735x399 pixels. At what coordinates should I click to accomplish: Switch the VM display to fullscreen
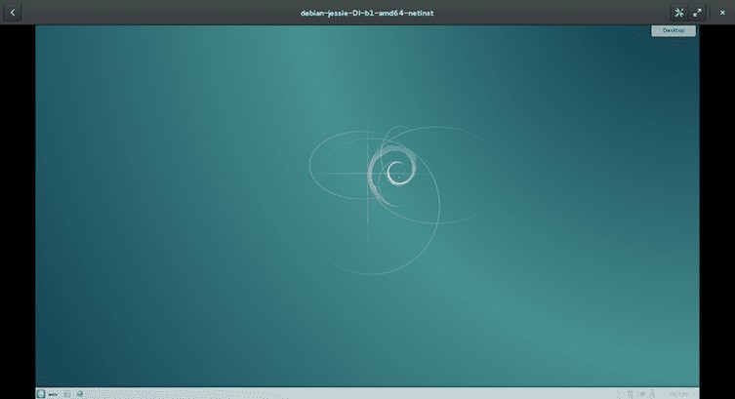[x=698, y=13]
